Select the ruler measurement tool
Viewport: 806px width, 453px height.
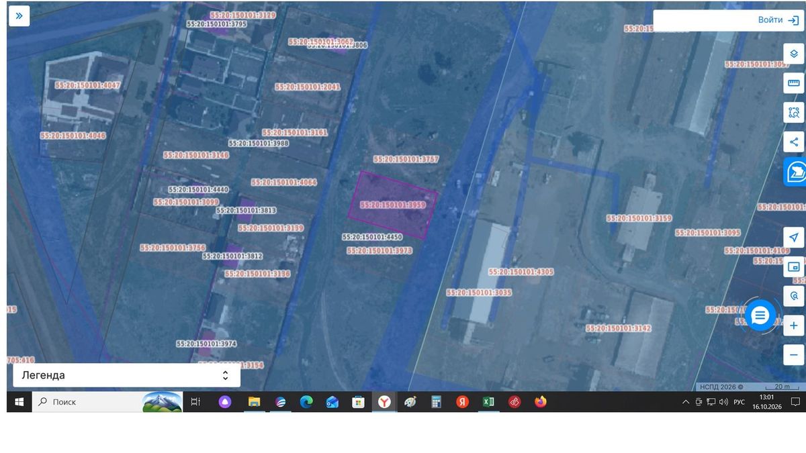(794, 83)
